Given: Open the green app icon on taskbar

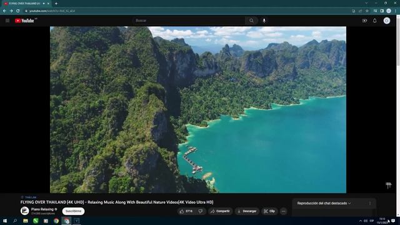Looking at the screenshot, I should click(36, 221).
